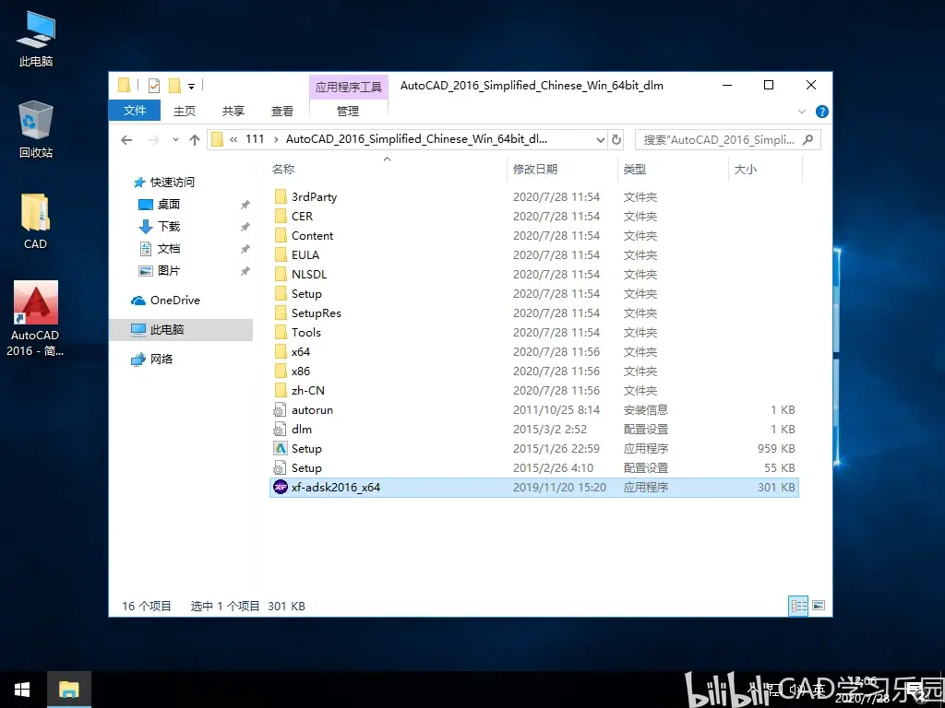Click the Windows Start button

[23, 690]
